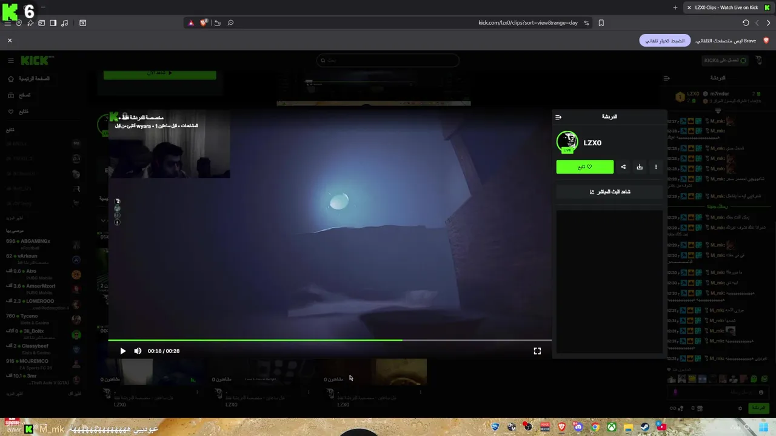This screenshot has height=436, width=776.
Task: Click the Kick logo in header
Action: pos(37,61)
